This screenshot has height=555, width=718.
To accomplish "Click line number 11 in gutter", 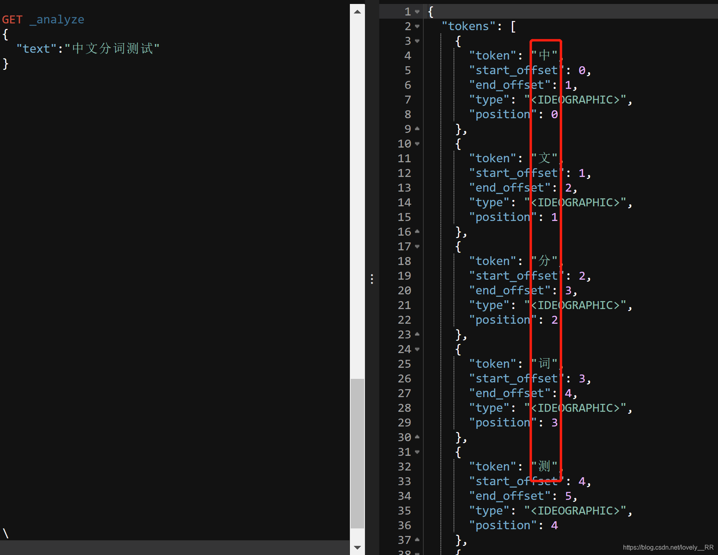I will pyautogui.click(x=404, y=159).
